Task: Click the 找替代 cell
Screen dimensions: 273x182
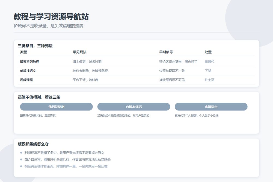Action: tap(209, 62)
